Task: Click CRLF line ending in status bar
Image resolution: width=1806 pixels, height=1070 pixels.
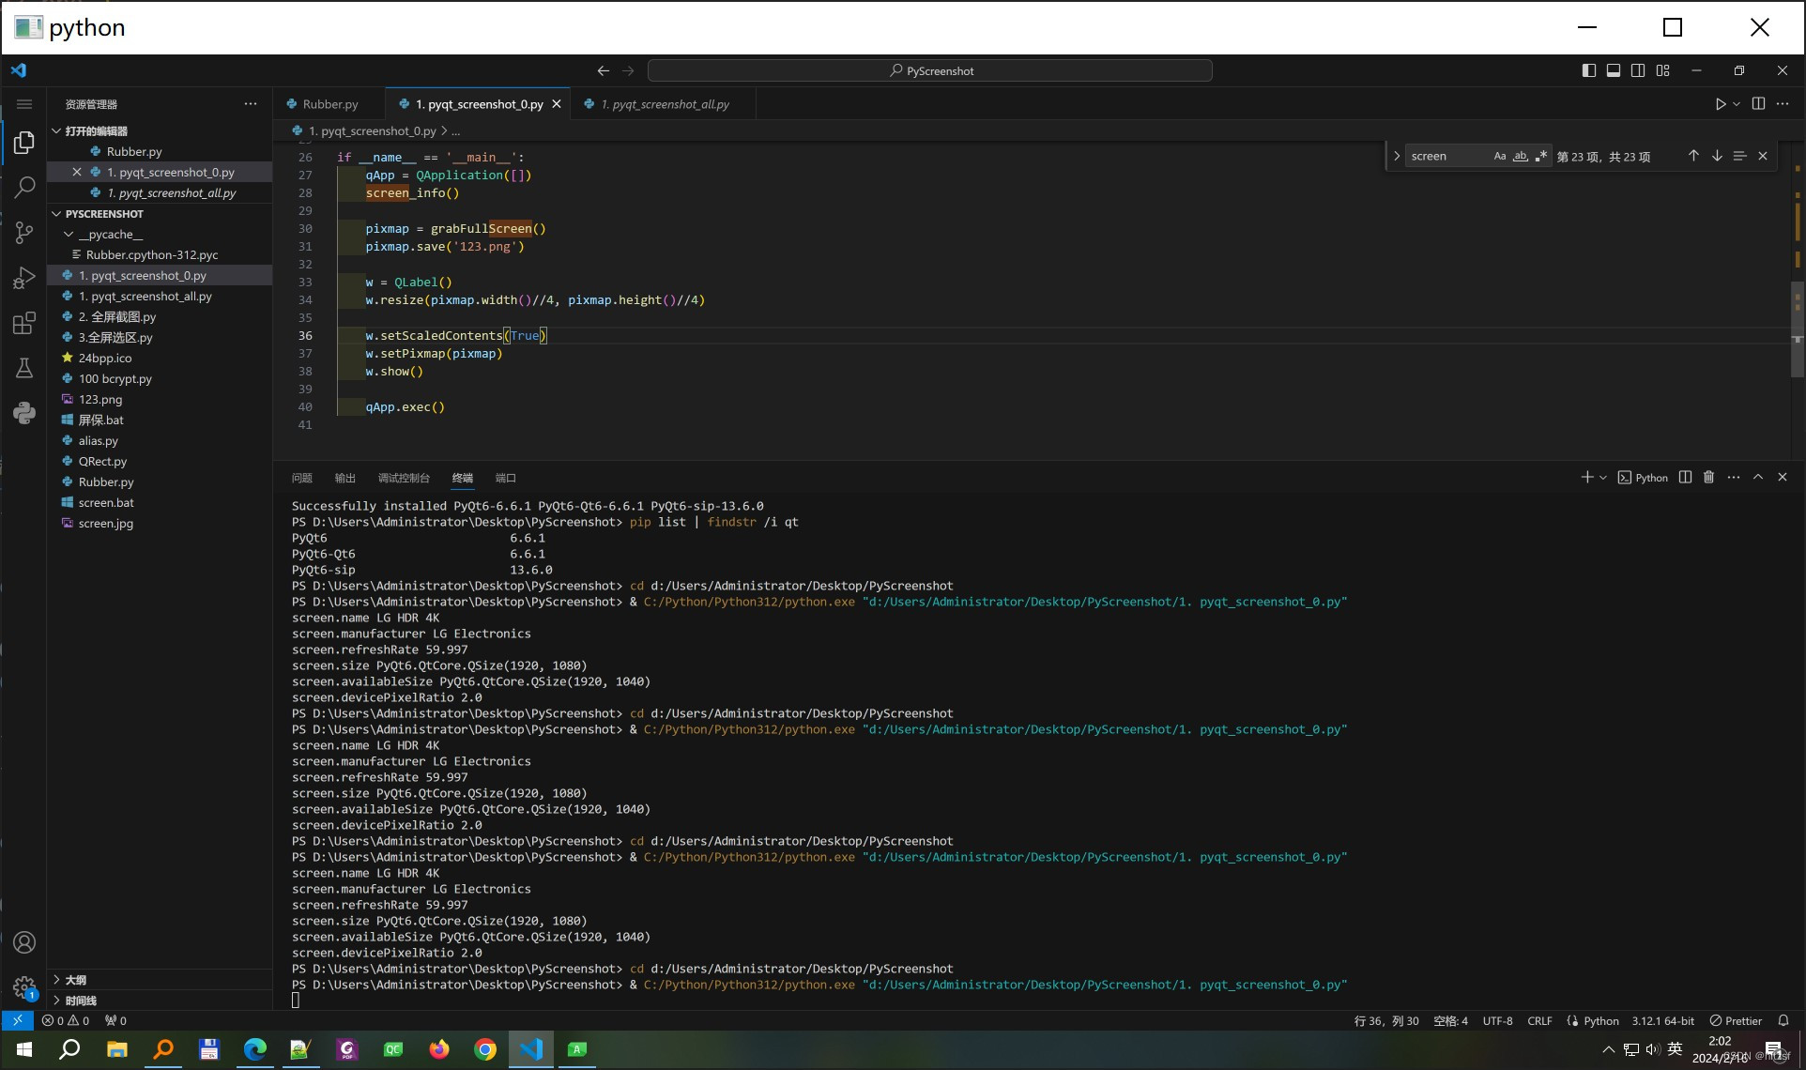Action: coord(1538,1021)
